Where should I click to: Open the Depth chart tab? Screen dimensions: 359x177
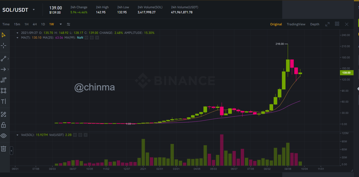315,24
